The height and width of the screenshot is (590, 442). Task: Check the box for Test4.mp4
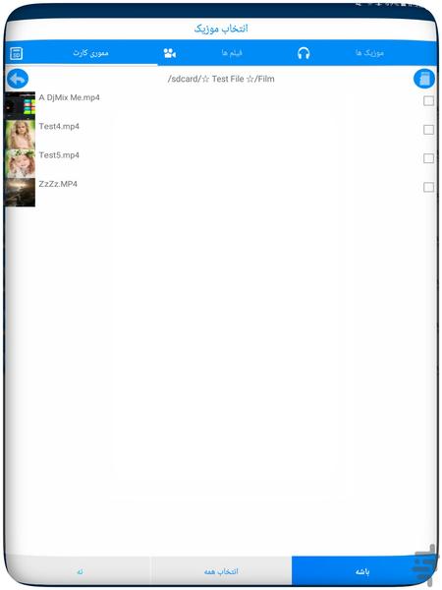(x=428, y=130)
